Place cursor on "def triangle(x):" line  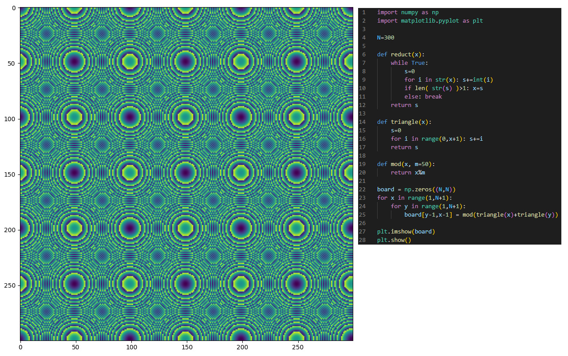[404, 122]
